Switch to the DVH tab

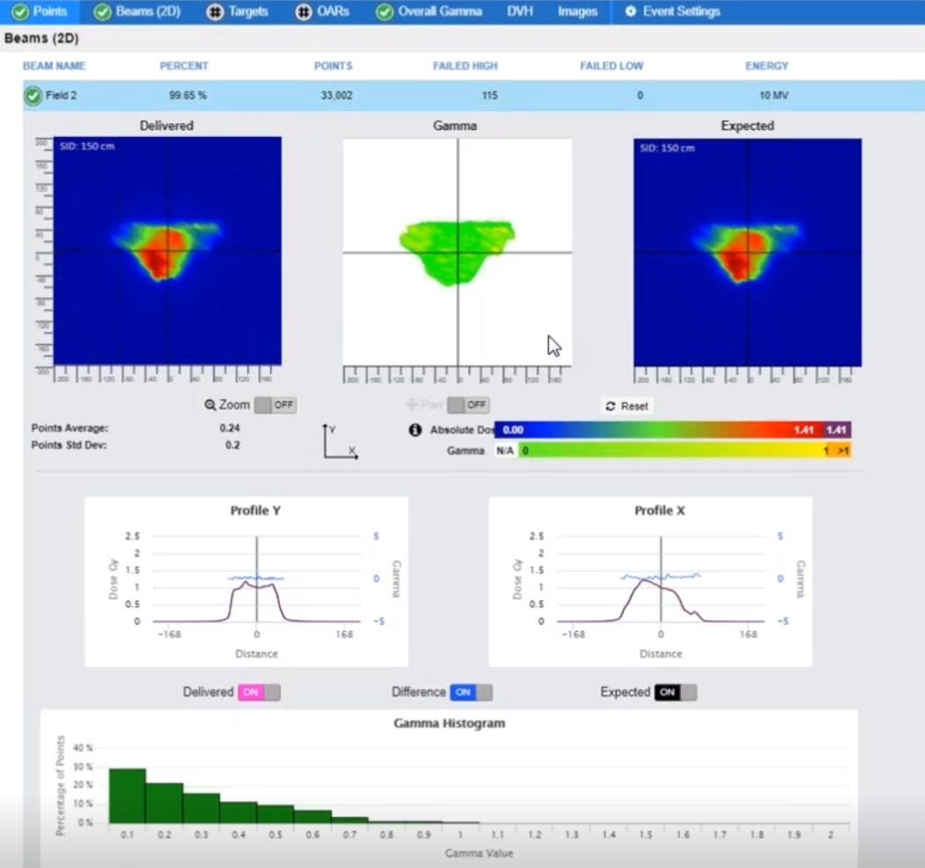coord(520,12)
